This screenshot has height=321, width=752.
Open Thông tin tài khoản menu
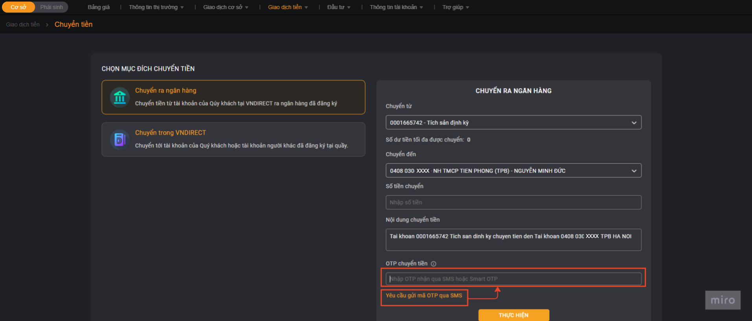[x=397, y=7]
